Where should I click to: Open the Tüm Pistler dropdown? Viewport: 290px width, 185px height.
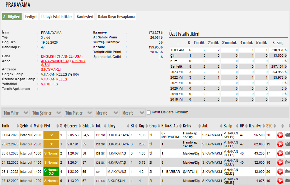78,113
